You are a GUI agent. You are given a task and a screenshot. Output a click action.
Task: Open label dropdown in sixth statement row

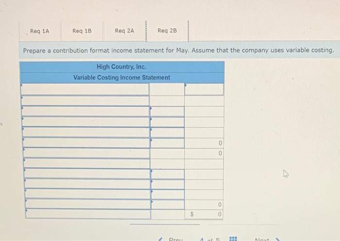click(86, 143)
